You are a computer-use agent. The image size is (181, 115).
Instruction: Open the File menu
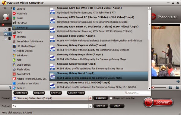point(5,8)
